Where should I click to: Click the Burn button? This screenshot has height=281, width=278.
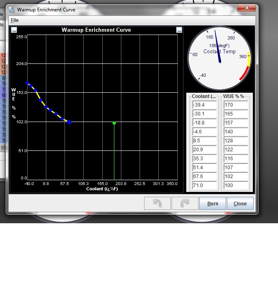pyautogui.click(x=212, y=203)
